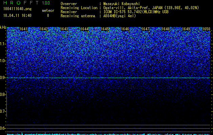This screenshot has height=135, width=213.
Task: Click the Ovserver field label
Action: (x=69, y=4)
